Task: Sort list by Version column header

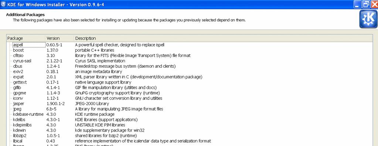Action: [60, 38]
